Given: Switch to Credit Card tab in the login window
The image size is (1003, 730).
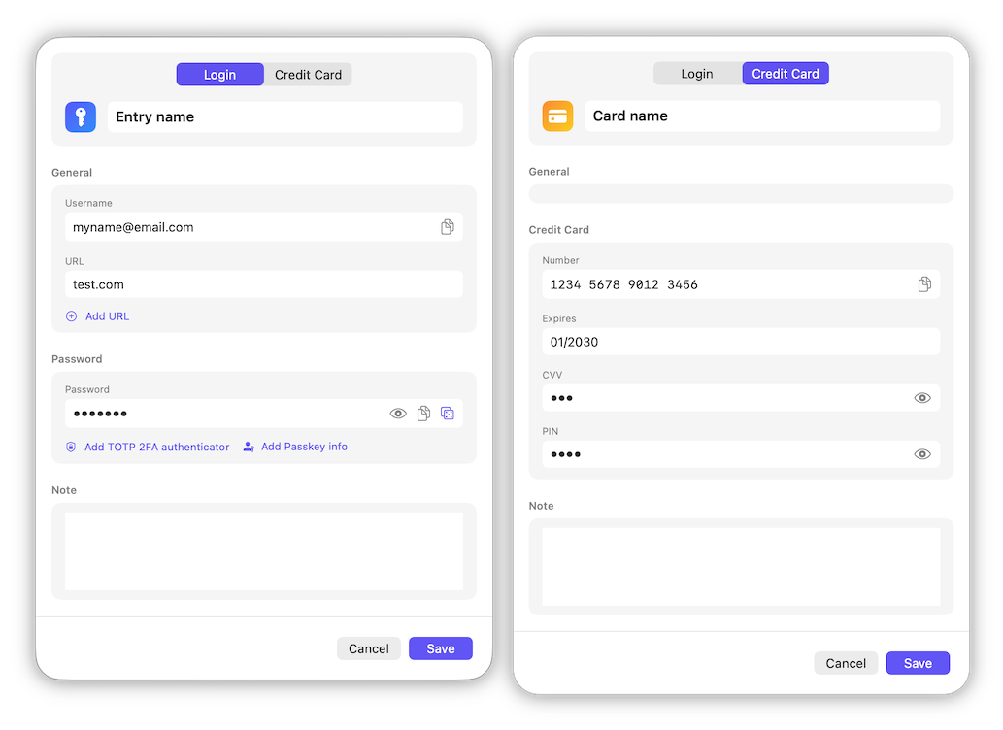Looking at the screenshot, I should (309, 74).
